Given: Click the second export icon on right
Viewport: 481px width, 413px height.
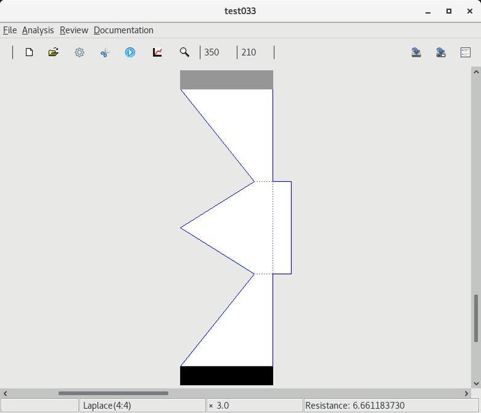Looking at the screenshot, I should [441, 52].
